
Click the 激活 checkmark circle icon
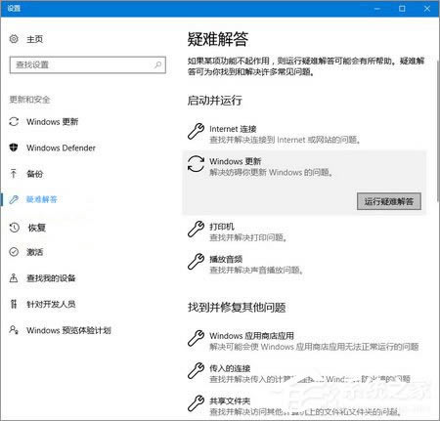[x=14, y=252]
